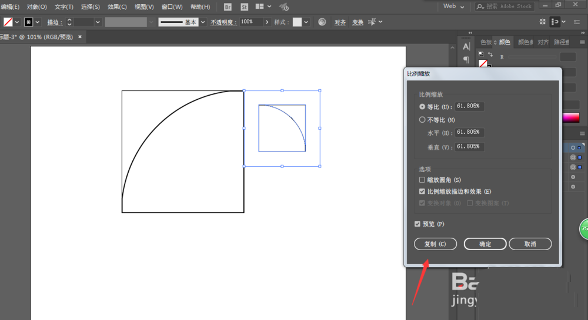Viewport: 588px width, 320px height.
Task: Click target circle of second layer row
Action: pyautogui.click(x=573, y=157)
